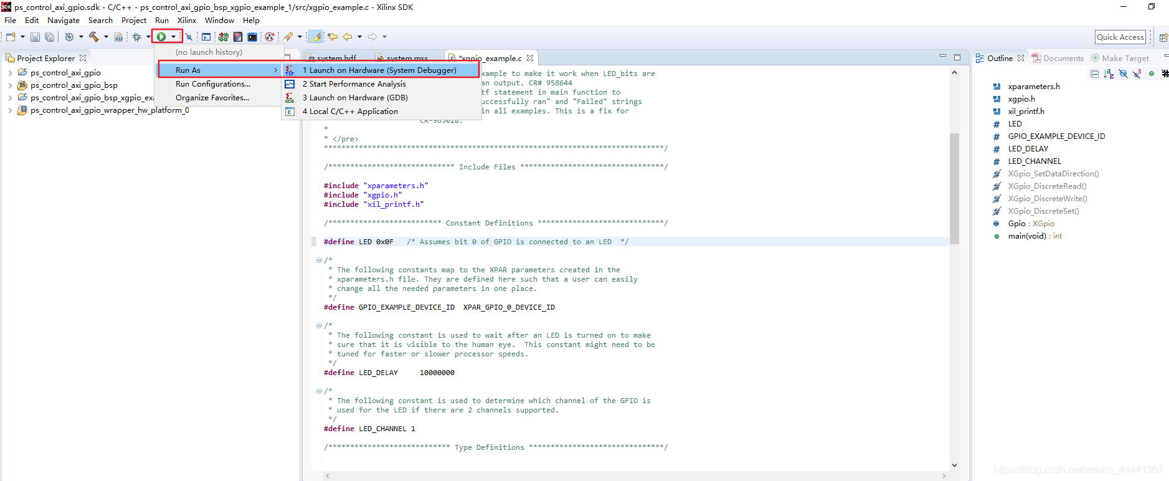The height and width of the screenshot is (481, 1169).
Task: Choose Local C/C++ Application
Action: point(381,112)
